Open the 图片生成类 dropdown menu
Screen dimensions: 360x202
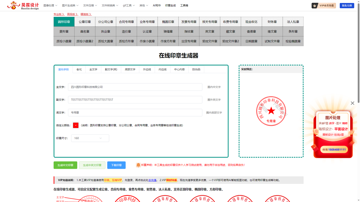[x=70, y=5]
